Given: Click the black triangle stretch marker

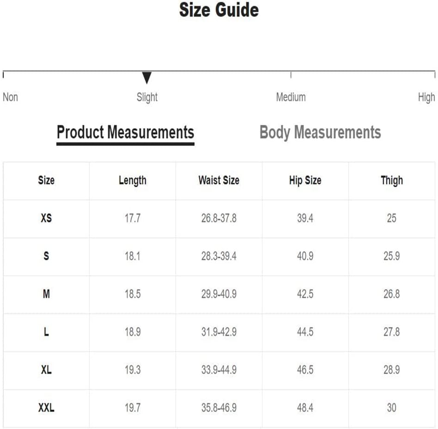Looking at the screenshot, I should (x=146, y=78).
